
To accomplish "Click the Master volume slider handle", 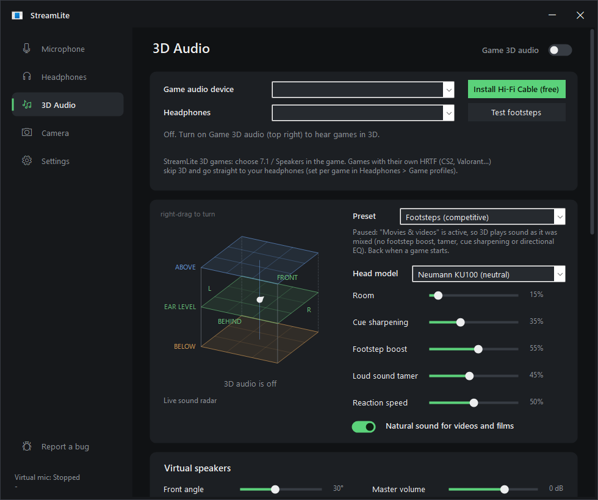I will point(504,489).
